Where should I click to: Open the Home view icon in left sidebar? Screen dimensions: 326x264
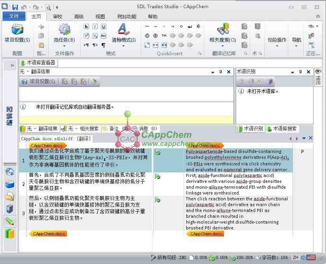point(10,172)
